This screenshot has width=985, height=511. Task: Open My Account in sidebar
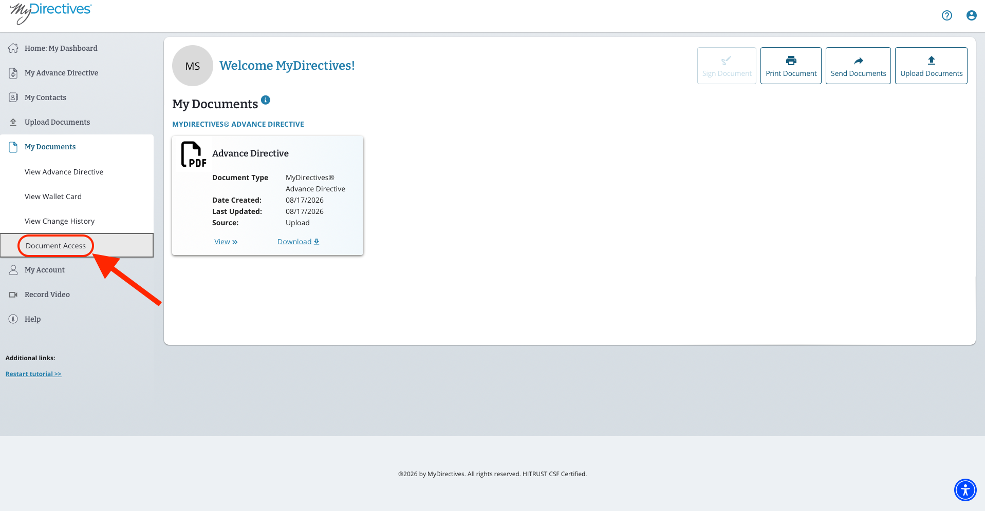(x=45, y=270)
